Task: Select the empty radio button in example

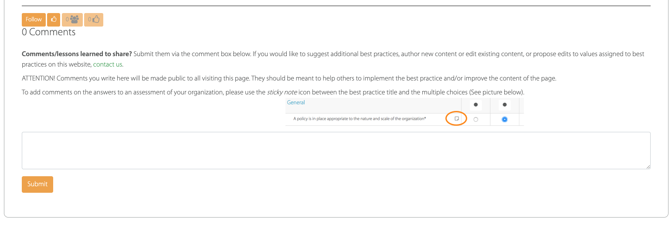Action: click(475, 119)
